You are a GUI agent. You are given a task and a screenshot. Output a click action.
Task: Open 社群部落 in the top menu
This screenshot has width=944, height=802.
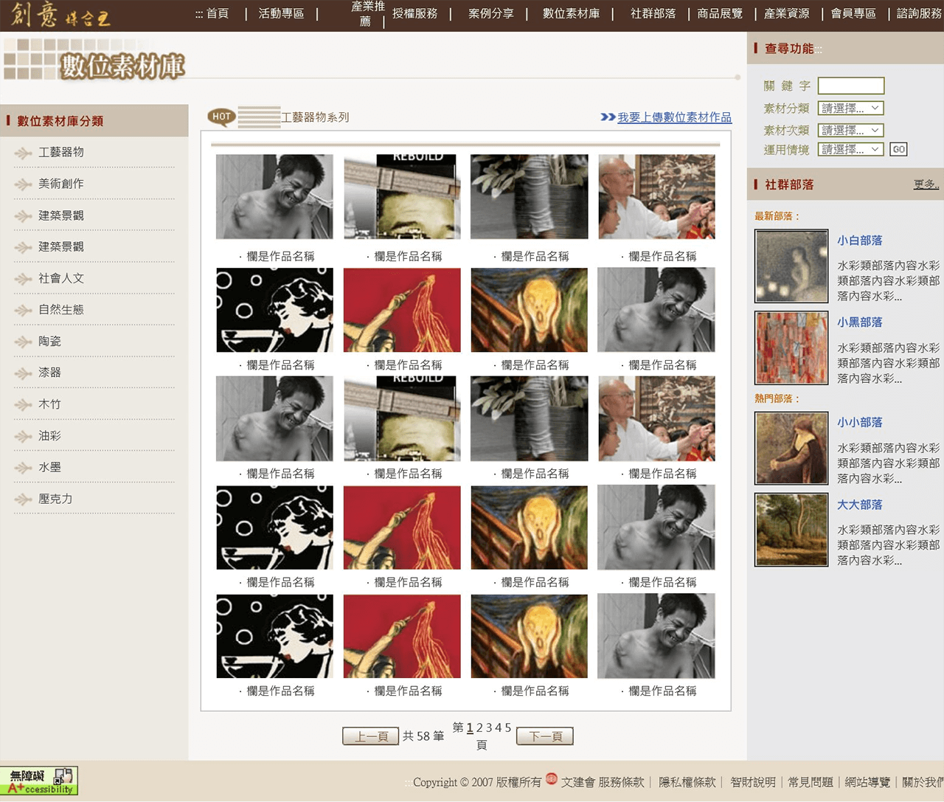click(653, 14)
